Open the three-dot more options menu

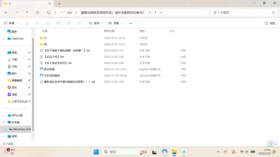[131, 23]
